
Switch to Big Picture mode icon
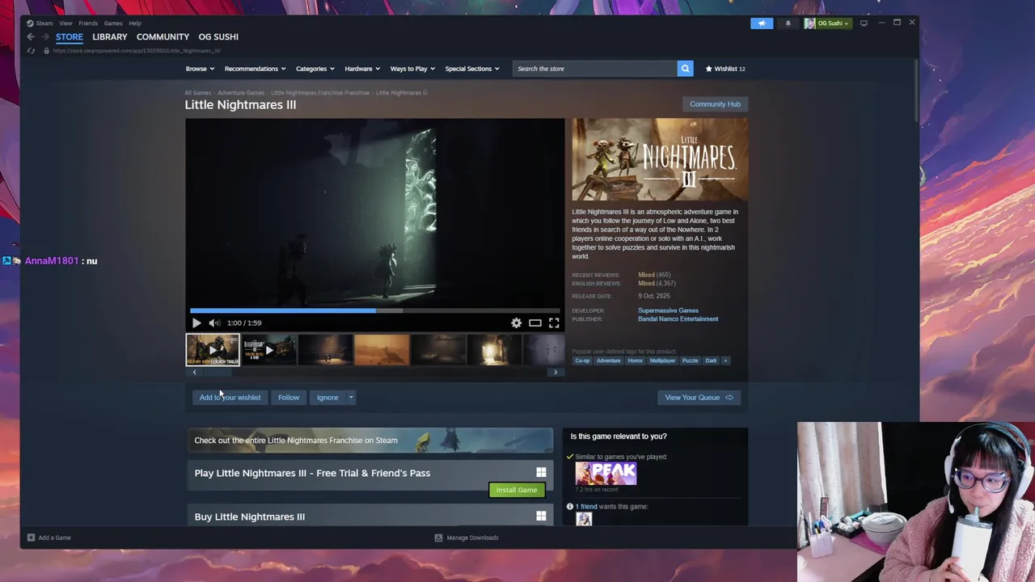click(864, 23)
